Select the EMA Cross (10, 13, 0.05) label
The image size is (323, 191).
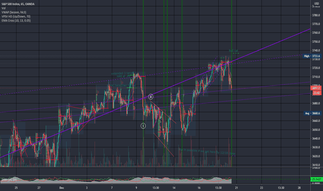(x=16, y=20)
